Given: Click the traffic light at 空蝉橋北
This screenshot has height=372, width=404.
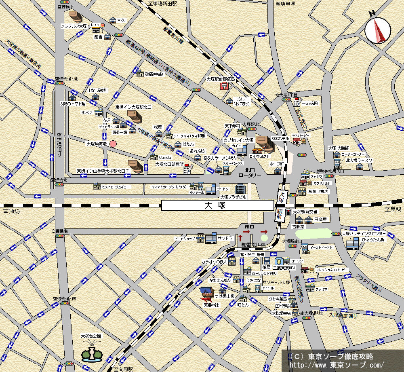Looking at the screenshot, I should pos(60,184).
